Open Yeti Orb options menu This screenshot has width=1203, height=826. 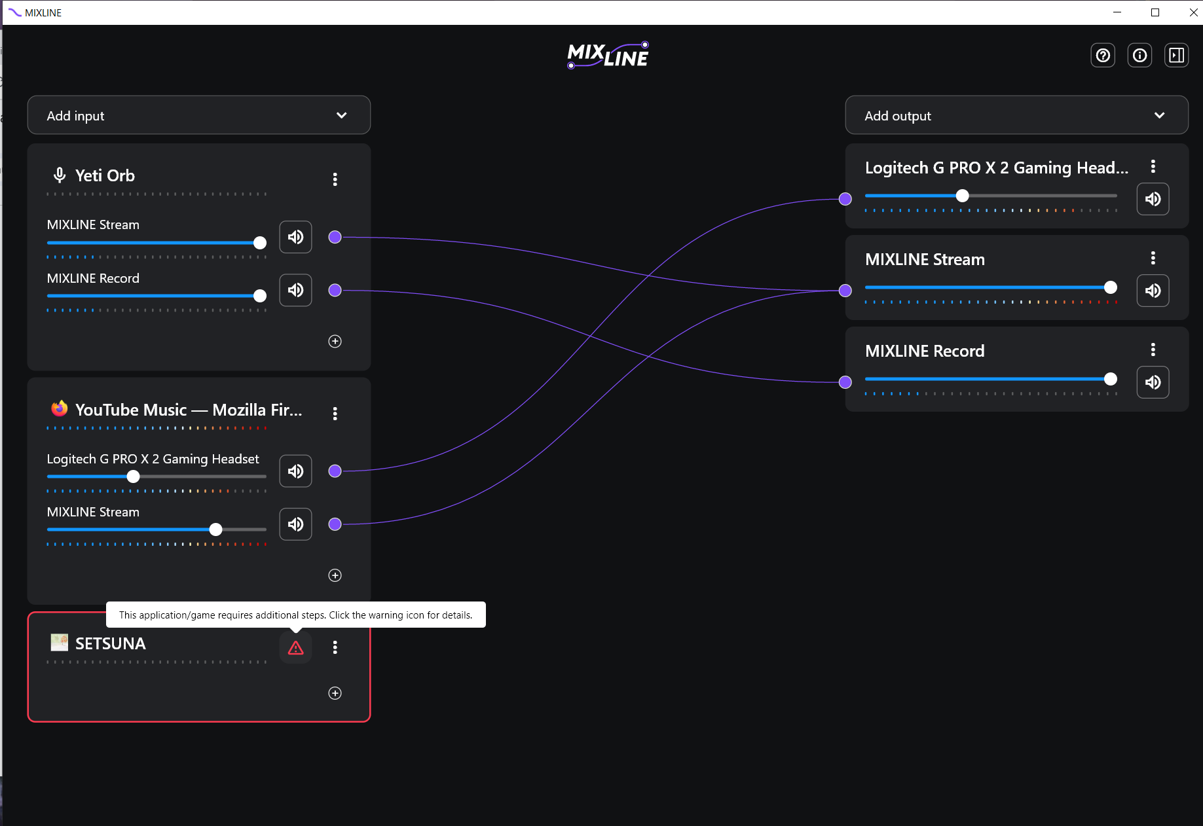click(335, 179)
